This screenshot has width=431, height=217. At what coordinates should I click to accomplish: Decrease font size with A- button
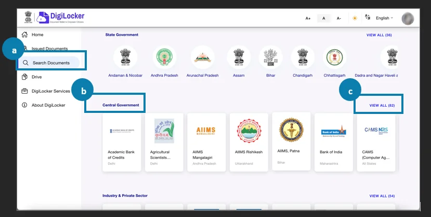coord(339,18)
